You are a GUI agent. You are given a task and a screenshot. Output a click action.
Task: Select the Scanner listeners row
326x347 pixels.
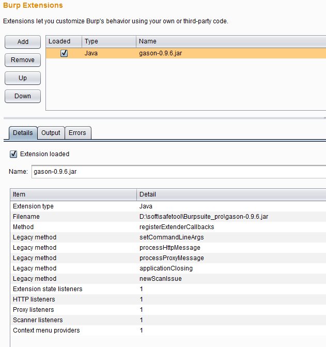pos(168,320)
